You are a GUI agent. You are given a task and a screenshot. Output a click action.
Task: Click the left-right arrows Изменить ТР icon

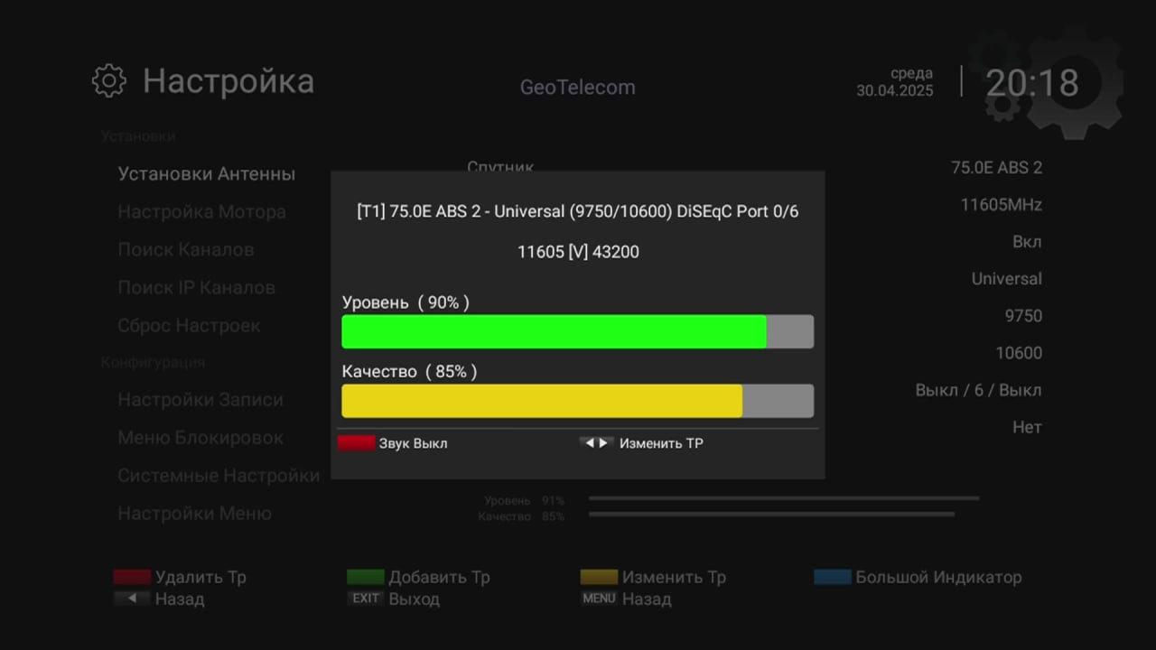(596, 443)
